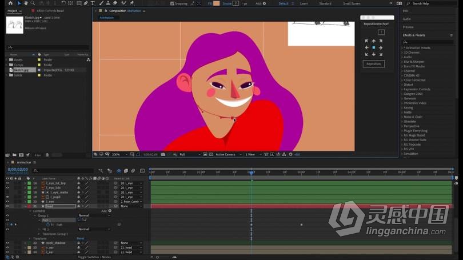Click the Home icon in toolbar
Image resolution: width=463 pixels, height=260 pixels.
click(11, 3)
